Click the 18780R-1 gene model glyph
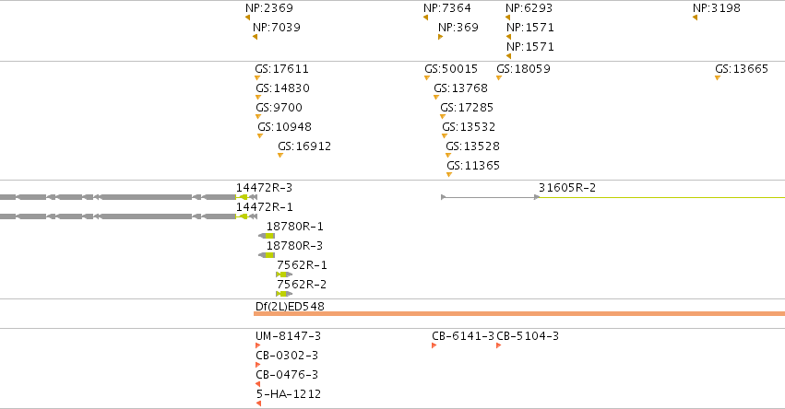Viewport: 785px width, 409px height. tap(267, 236)
